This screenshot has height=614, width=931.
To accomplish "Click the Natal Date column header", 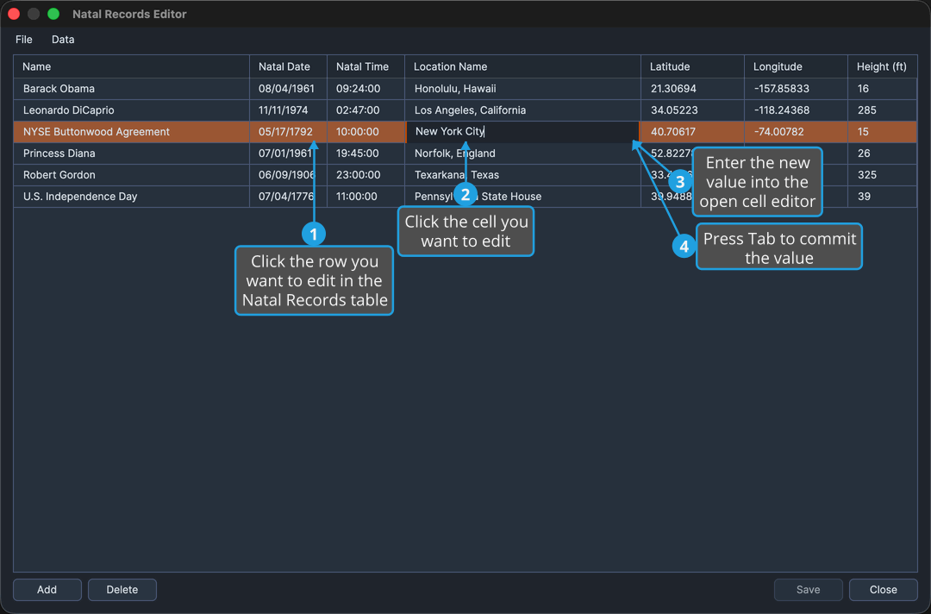I will [x=288, y=66].
